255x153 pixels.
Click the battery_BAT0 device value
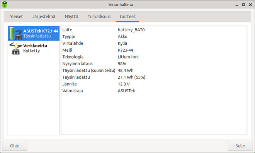coord(131,30)
